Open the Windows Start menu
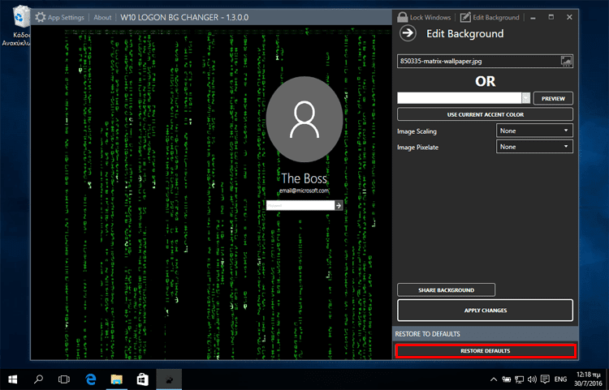The image size is (609, 390). click(12, 379)
